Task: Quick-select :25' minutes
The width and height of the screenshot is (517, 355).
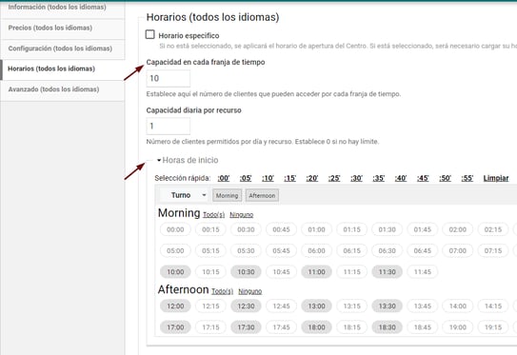Action: tap(334, 178)
